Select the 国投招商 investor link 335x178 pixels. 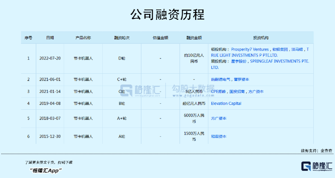point(237,92)
